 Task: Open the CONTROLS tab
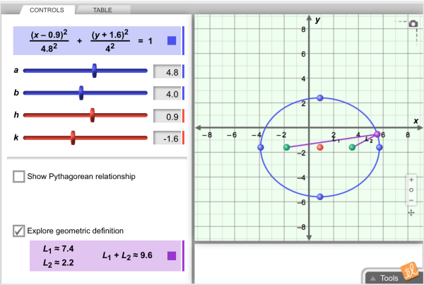pos(47,10)
